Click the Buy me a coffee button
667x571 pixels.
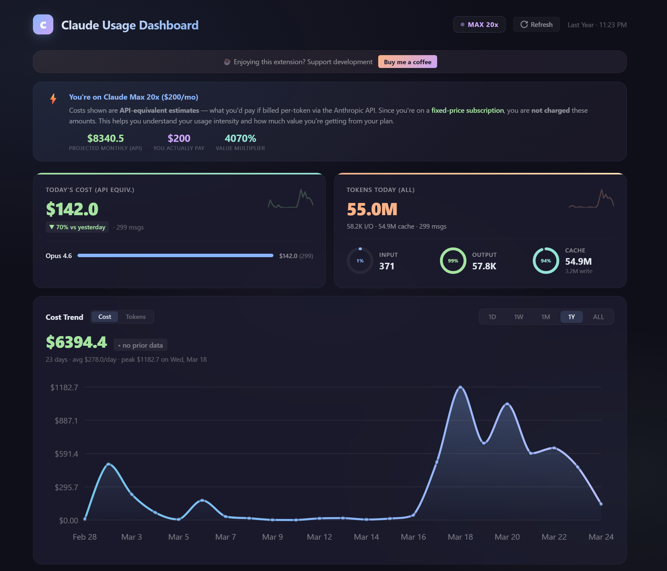pyautogui.click(x=408, y=62)
